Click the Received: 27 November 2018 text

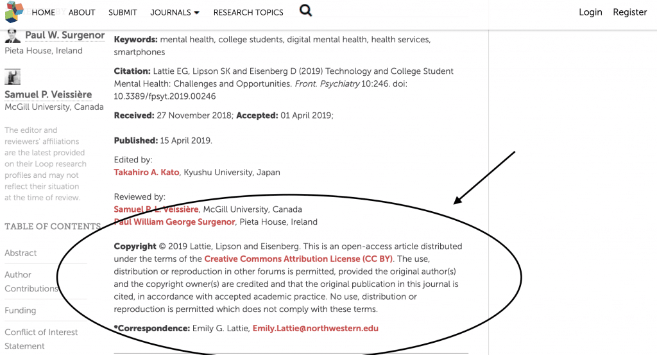pyautogui.click(x=173, y=116)
